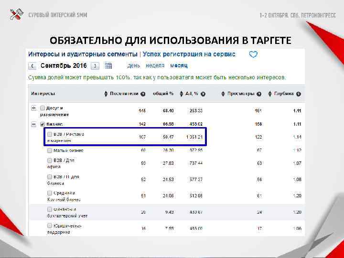Check the Досуг и развлечение checkbox

point(43,108)
